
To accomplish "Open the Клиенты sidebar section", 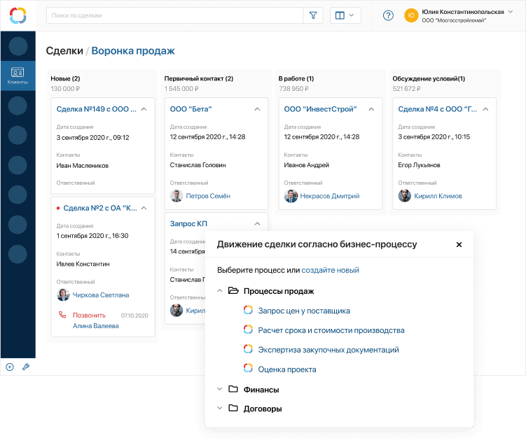I will [x=18, y=76].
